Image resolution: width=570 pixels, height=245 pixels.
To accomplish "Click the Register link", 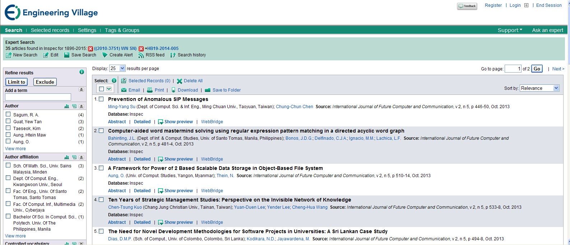I will [493, 5].
